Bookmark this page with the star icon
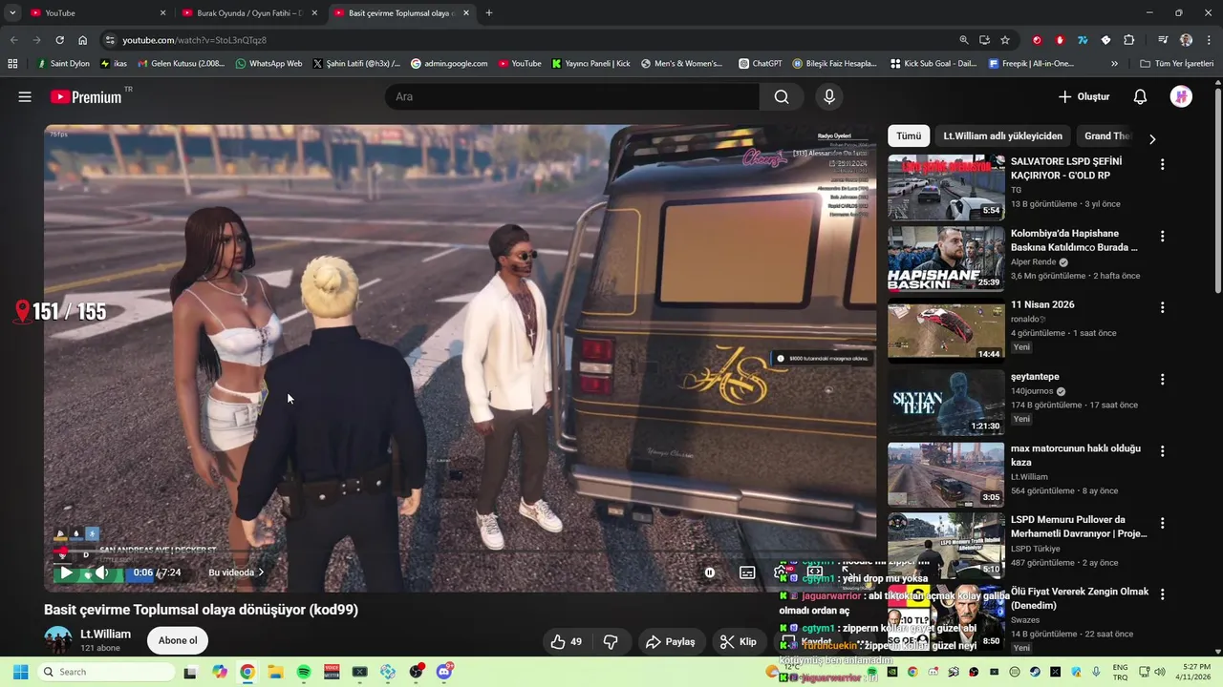 pos(1005,40)
